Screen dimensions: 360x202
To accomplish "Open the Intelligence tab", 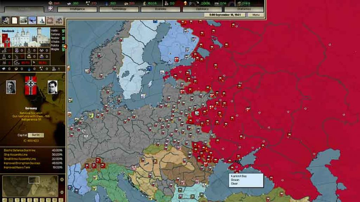I will 77,9.
